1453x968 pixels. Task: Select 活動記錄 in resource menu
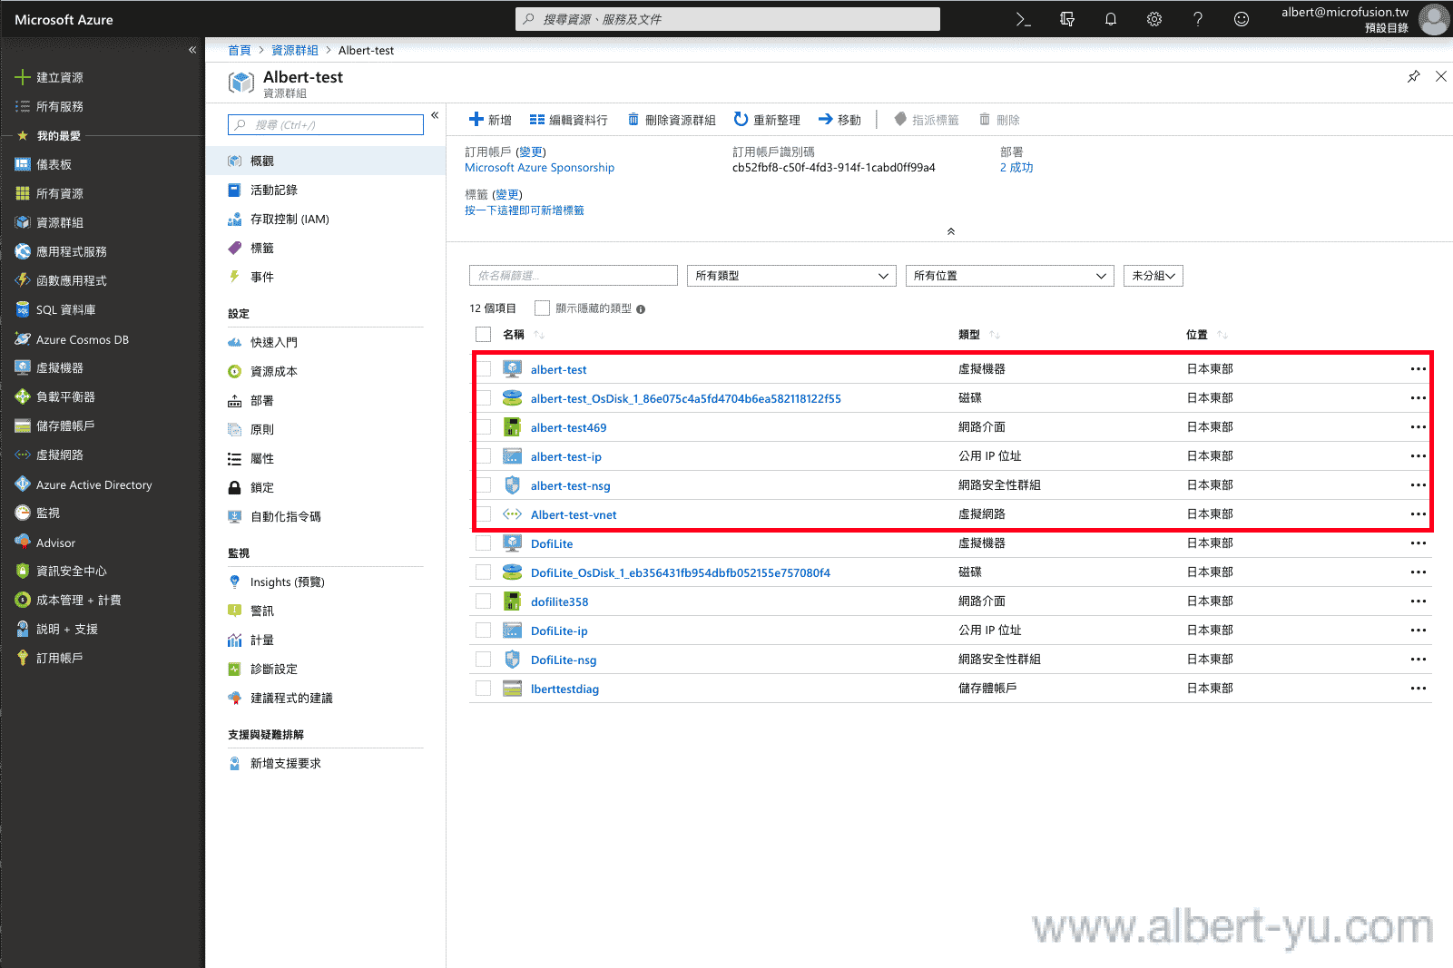click(326, 190)
